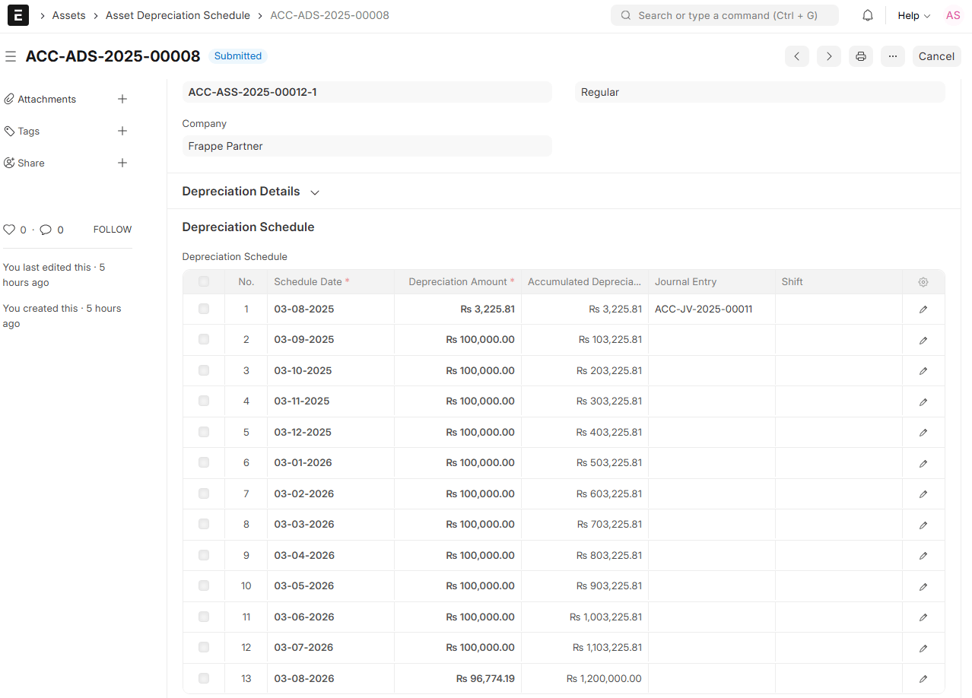Cancel the submitted document
972x698 pixels.
pyautogui.click(x=936, y=56)
